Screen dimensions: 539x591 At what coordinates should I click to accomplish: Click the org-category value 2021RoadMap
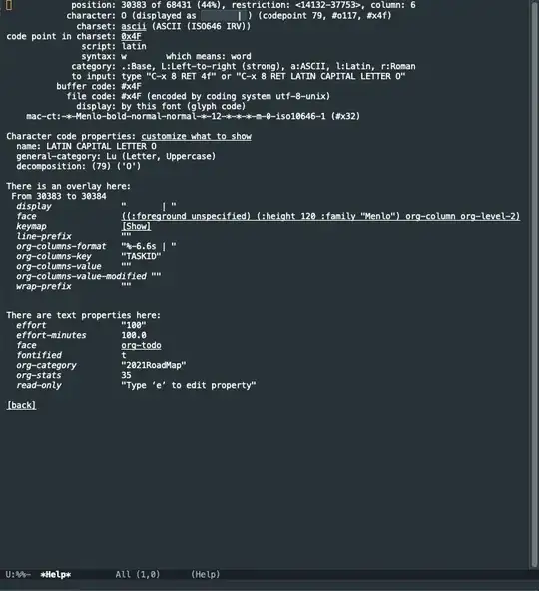pos(154,365)
